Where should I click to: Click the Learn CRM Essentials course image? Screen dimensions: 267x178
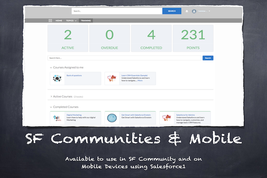[x=112, y=78]
